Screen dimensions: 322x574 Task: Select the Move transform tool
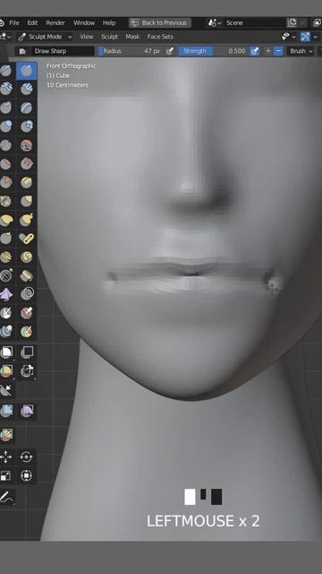coord(5,457)
